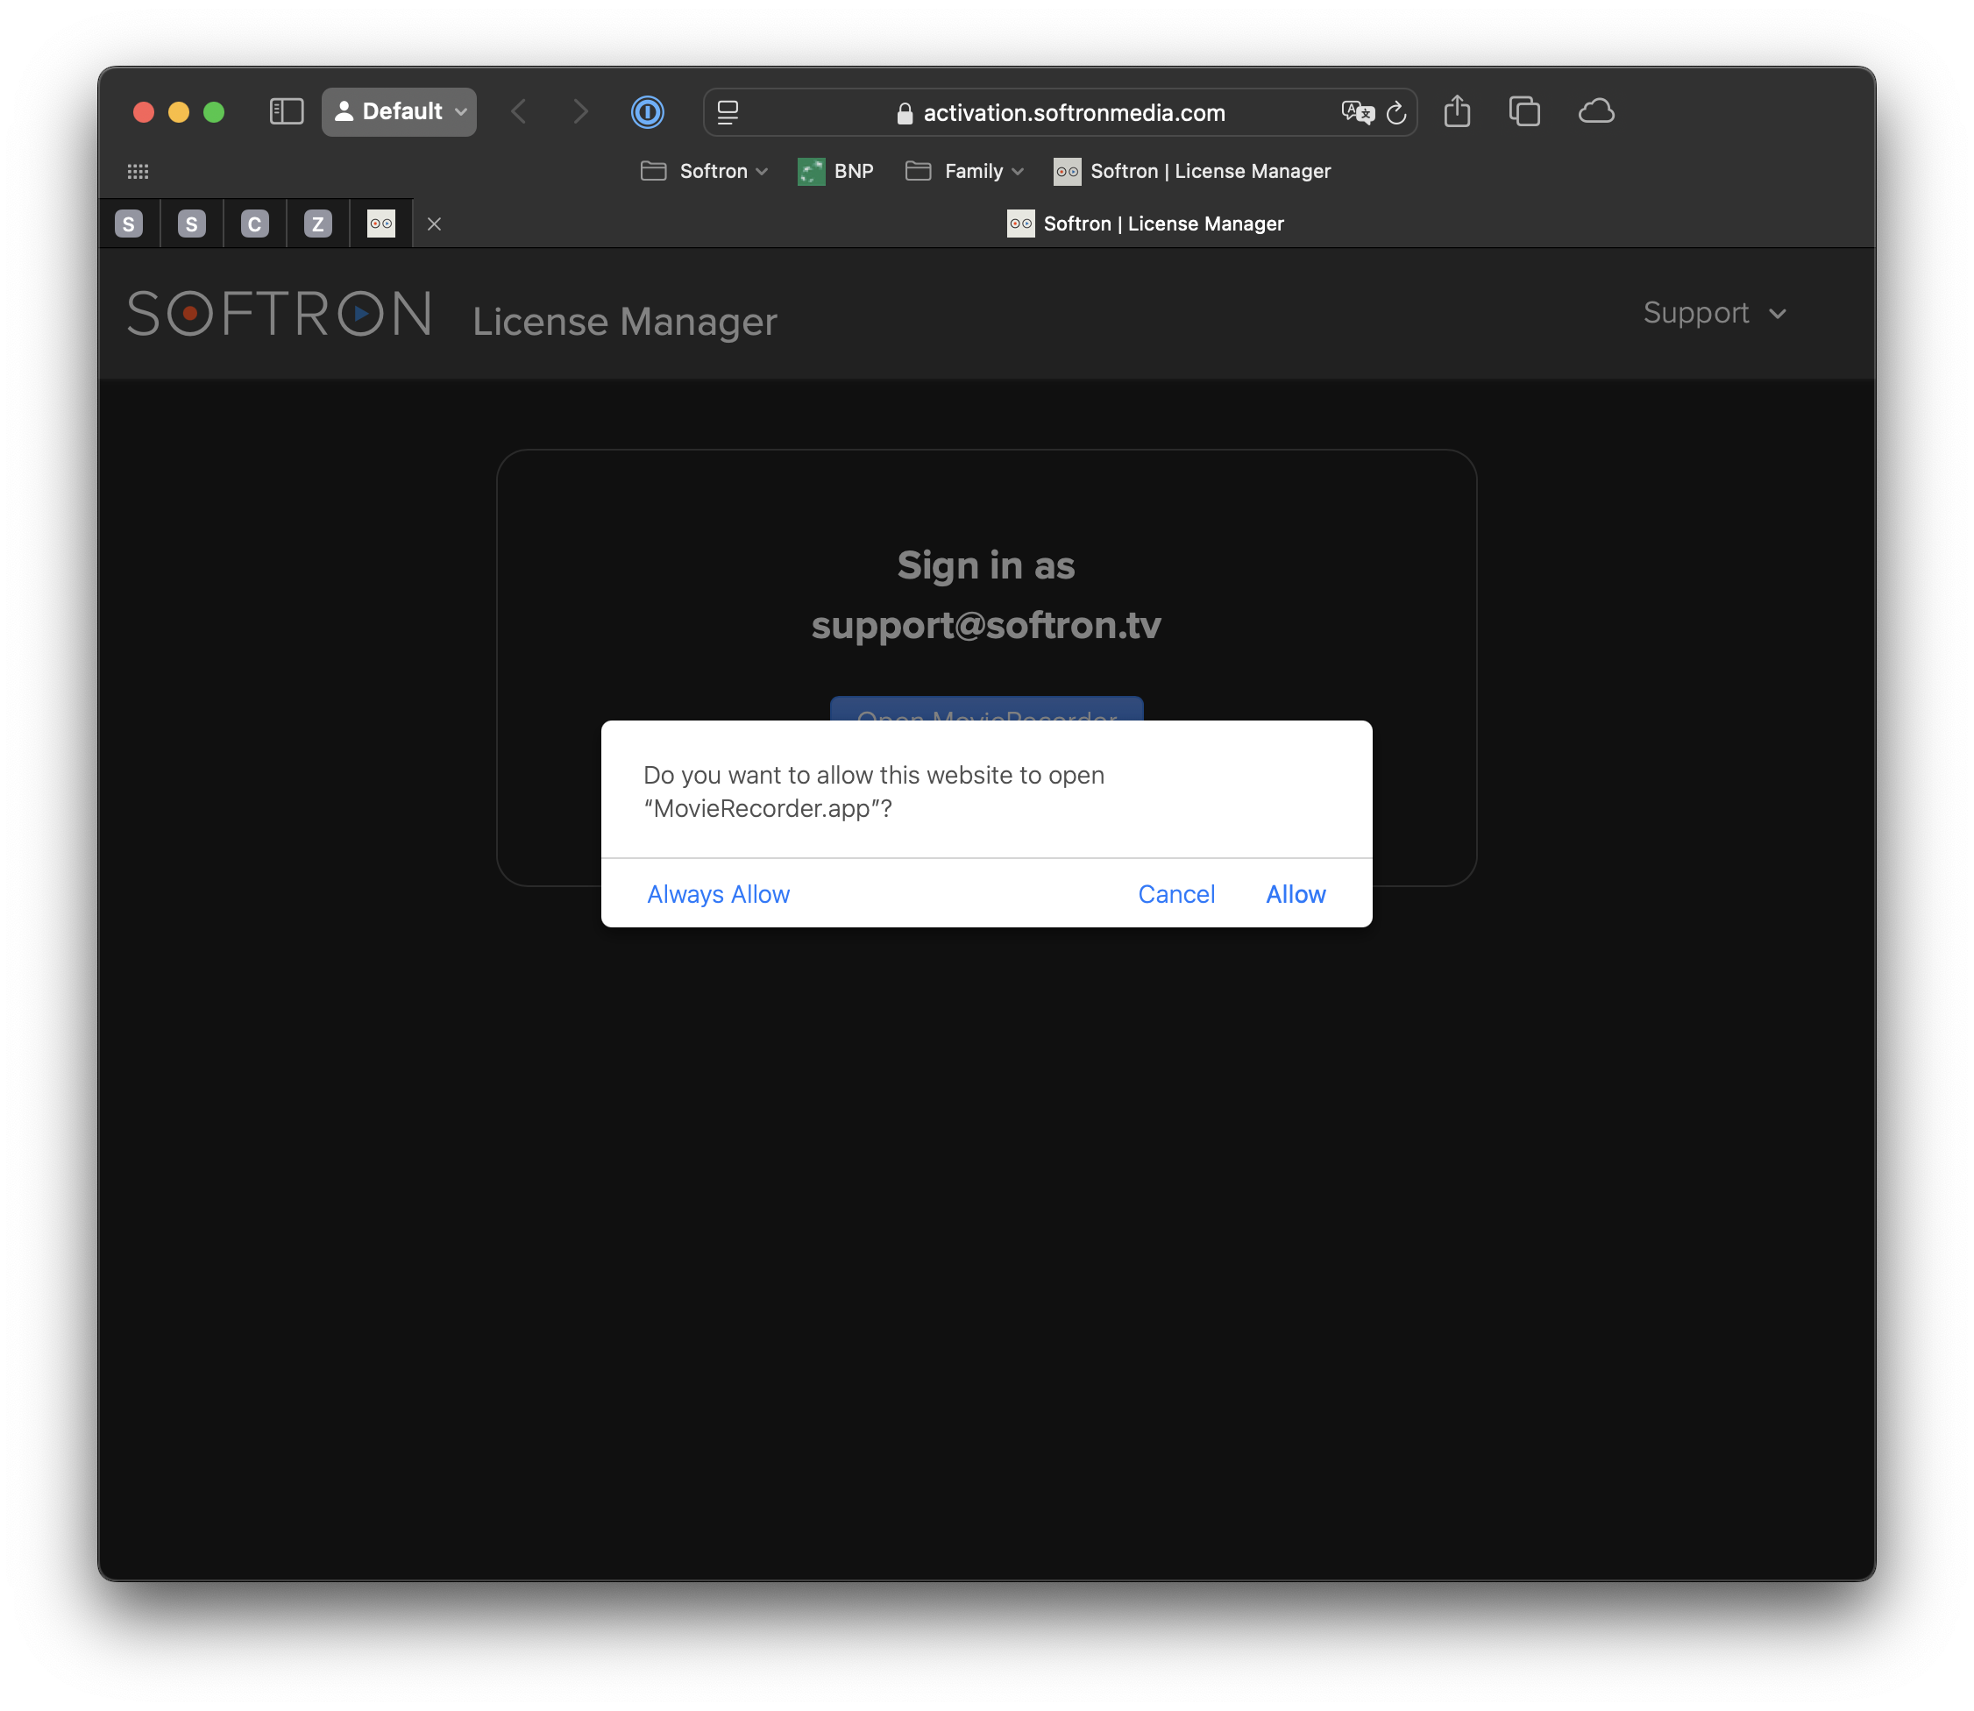1974x1711 pixels.
Task: Minimize the Safari window
Action: [x=179, y=111]
